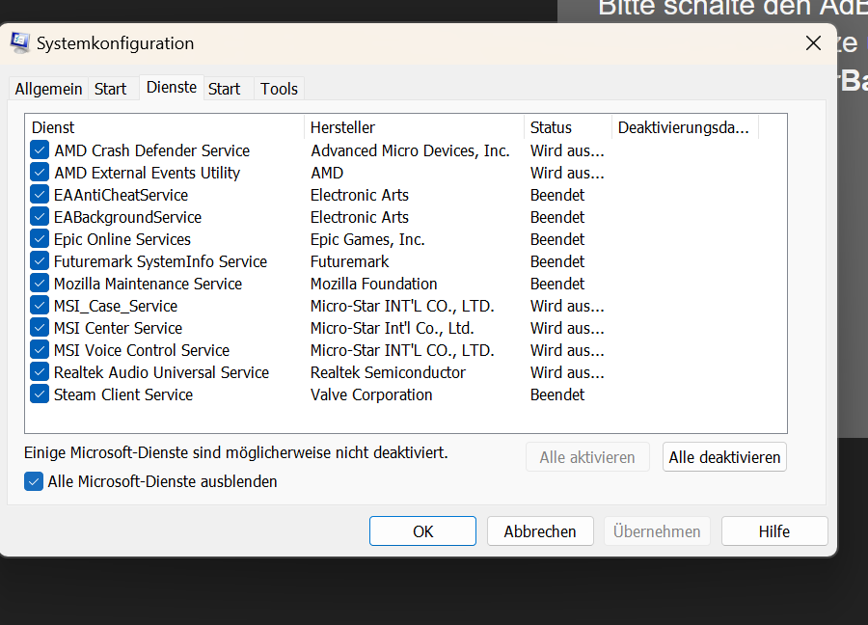
Task: Disable the EAAntiCheatService checkbox
Action: 40,195
